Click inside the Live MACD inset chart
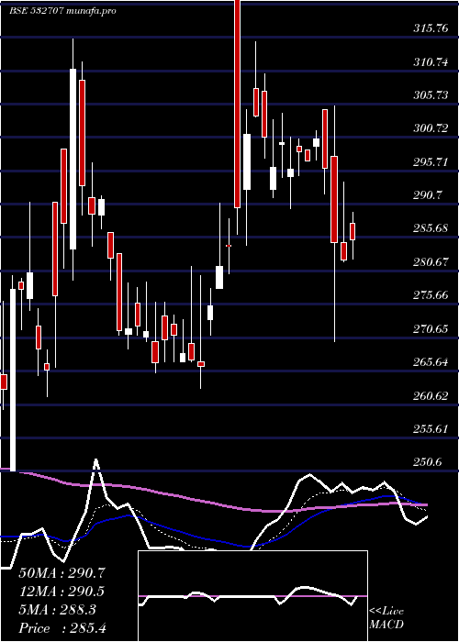Screen dimensions: 459x642 point(252,596)
